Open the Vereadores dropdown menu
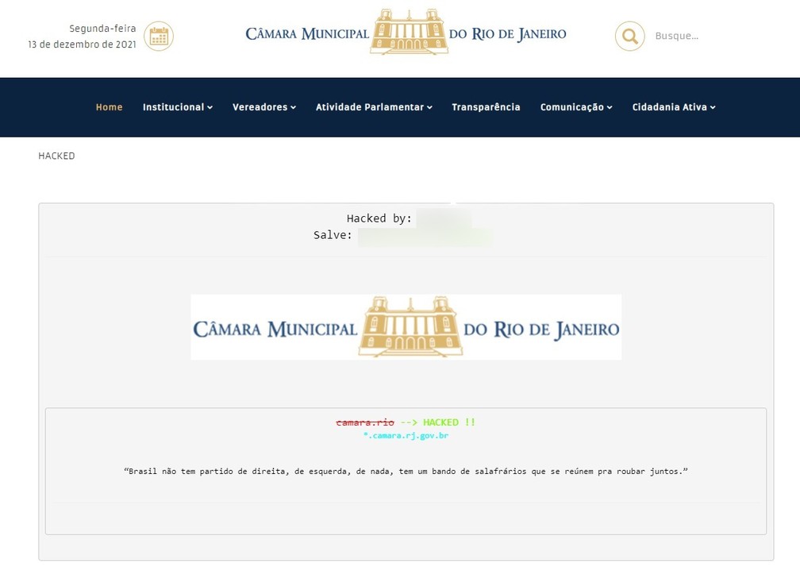The image size is (800, 586). pyautogui.click(x=263, y=107)
